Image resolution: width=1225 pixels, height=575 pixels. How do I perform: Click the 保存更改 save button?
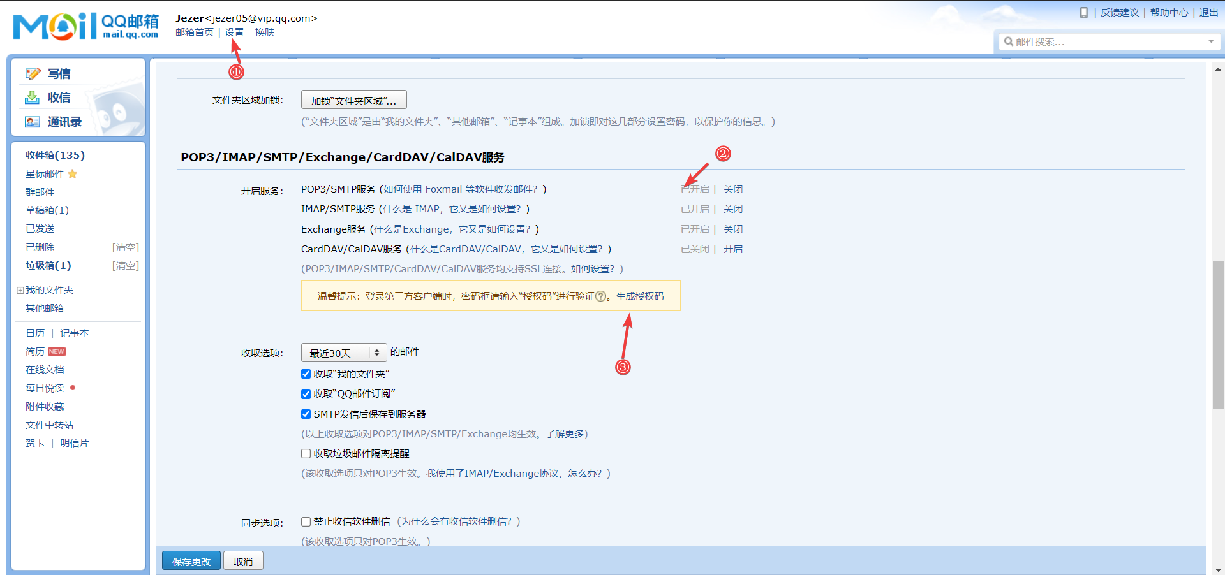click(191, 561)
